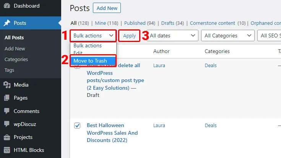
Task: Filter by Orphaned content
Action: 266,23
